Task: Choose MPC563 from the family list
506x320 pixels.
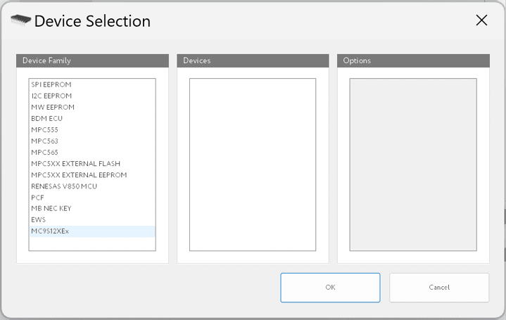Action: [45, 141]
